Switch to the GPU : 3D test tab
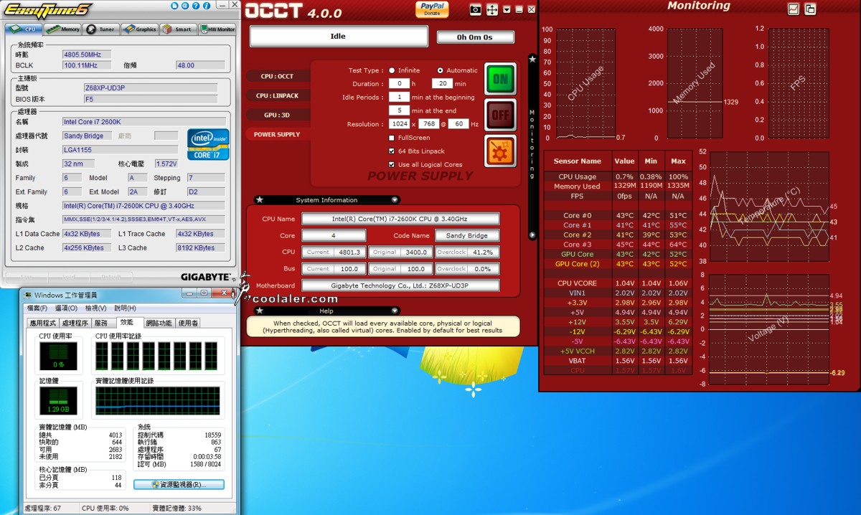The height and width of the screenshot is (515, 861). (x=278, y=115)
